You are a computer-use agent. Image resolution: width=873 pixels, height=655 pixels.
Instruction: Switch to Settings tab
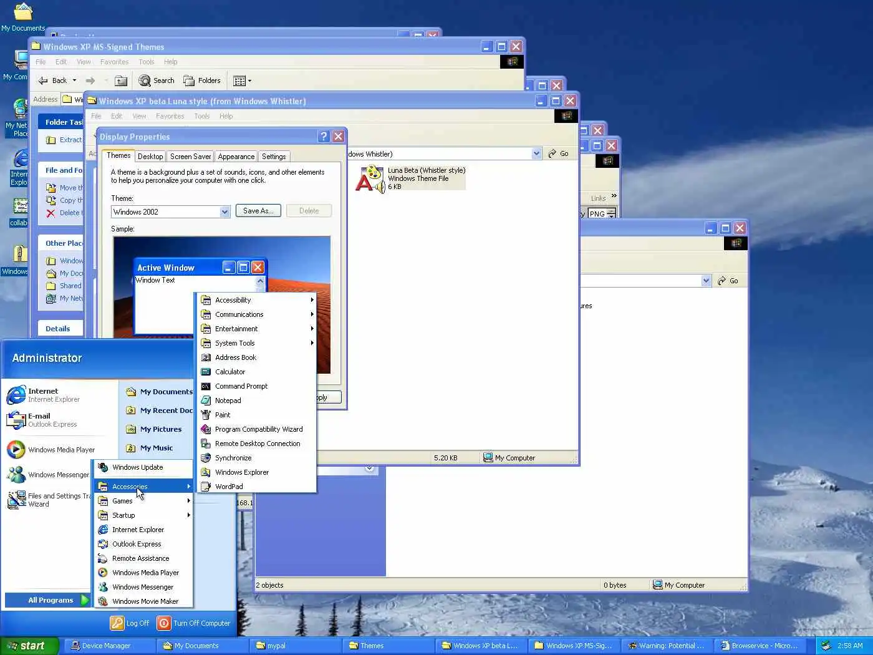274,157
